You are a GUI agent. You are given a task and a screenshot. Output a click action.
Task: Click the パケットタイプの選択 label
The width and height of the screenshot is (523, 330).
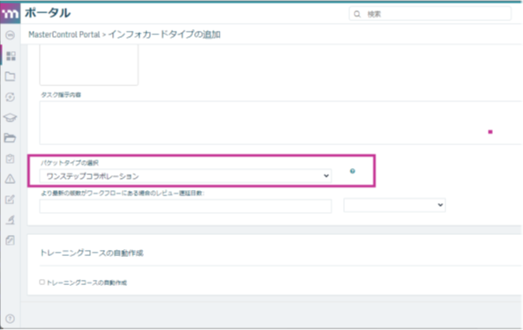click(70, 163)
